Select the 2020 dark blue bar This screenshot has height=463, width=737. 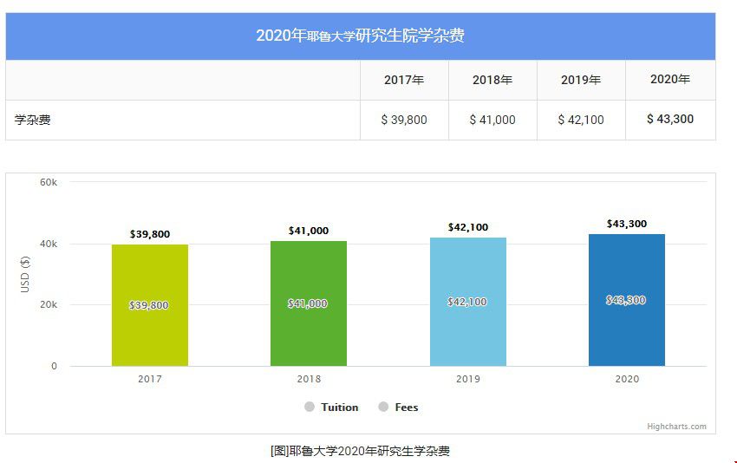[x=627, y=300]
